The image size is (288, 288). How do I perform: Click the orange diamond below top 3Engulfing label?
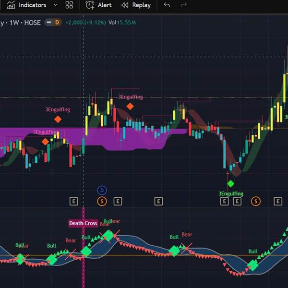(x=130, y=107)
